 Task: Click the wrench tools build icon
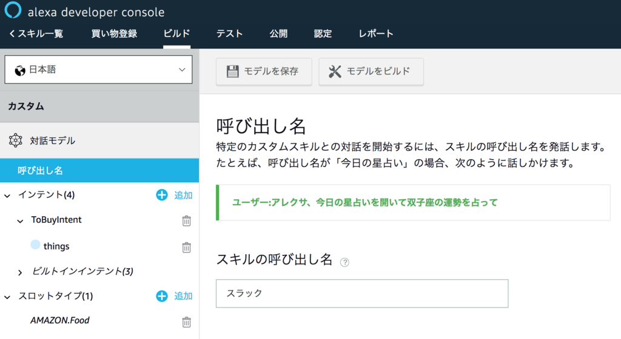(335, 71)
